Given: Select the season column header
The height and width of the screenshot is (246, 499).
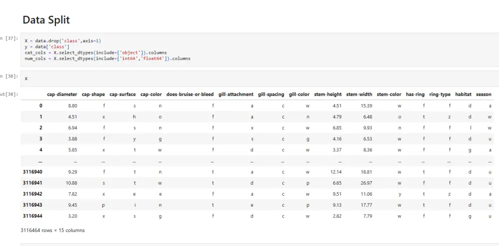Looking at the screenshot, I should coord(484,94).
